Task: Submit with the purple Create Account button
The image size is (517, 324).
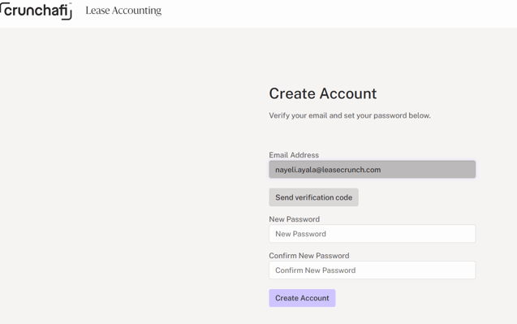Action: coord(302,298)
